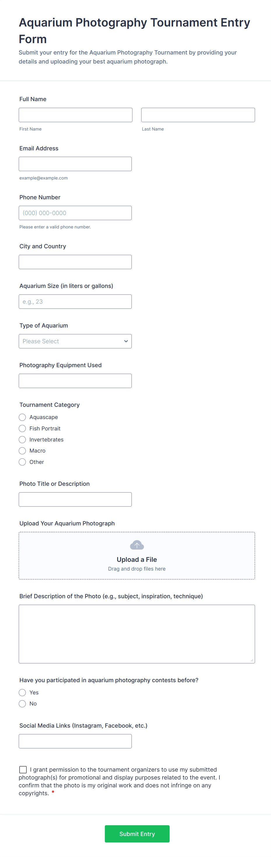271x857 pixels.
Task: Click the Upload a File area
Action: (x=137, y=559)
